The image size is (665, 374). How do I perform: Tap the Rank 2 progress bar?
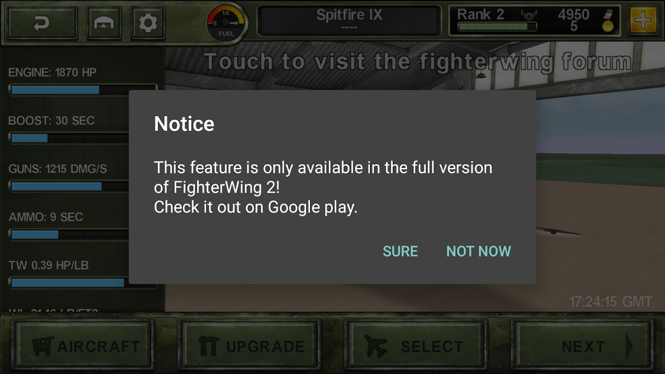[x=497, y=27]
